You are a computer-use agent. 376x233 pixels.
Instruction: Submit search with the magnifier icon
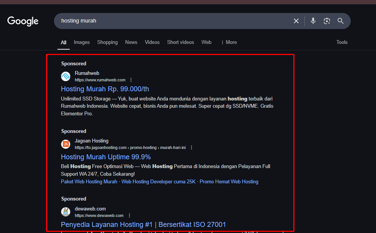(x=340, y=21)
